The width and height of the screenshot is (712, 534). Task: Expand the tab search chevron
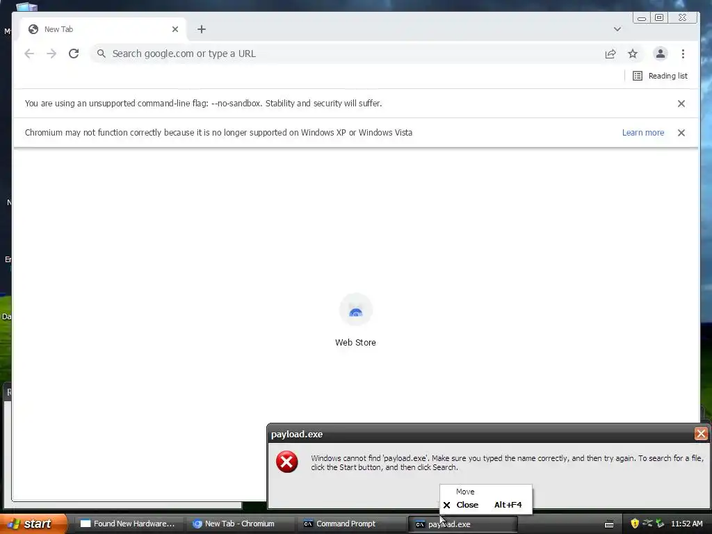point(617,29)
